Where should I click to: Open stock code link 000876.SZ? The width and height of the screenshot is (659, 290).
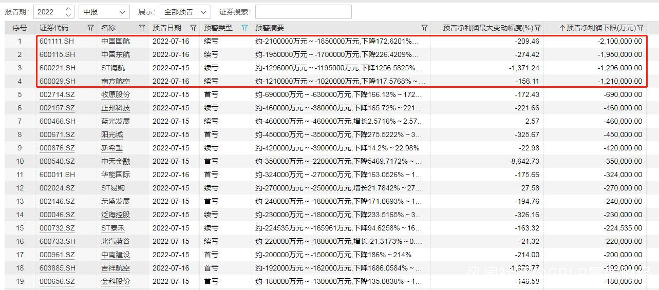point(57,148)
